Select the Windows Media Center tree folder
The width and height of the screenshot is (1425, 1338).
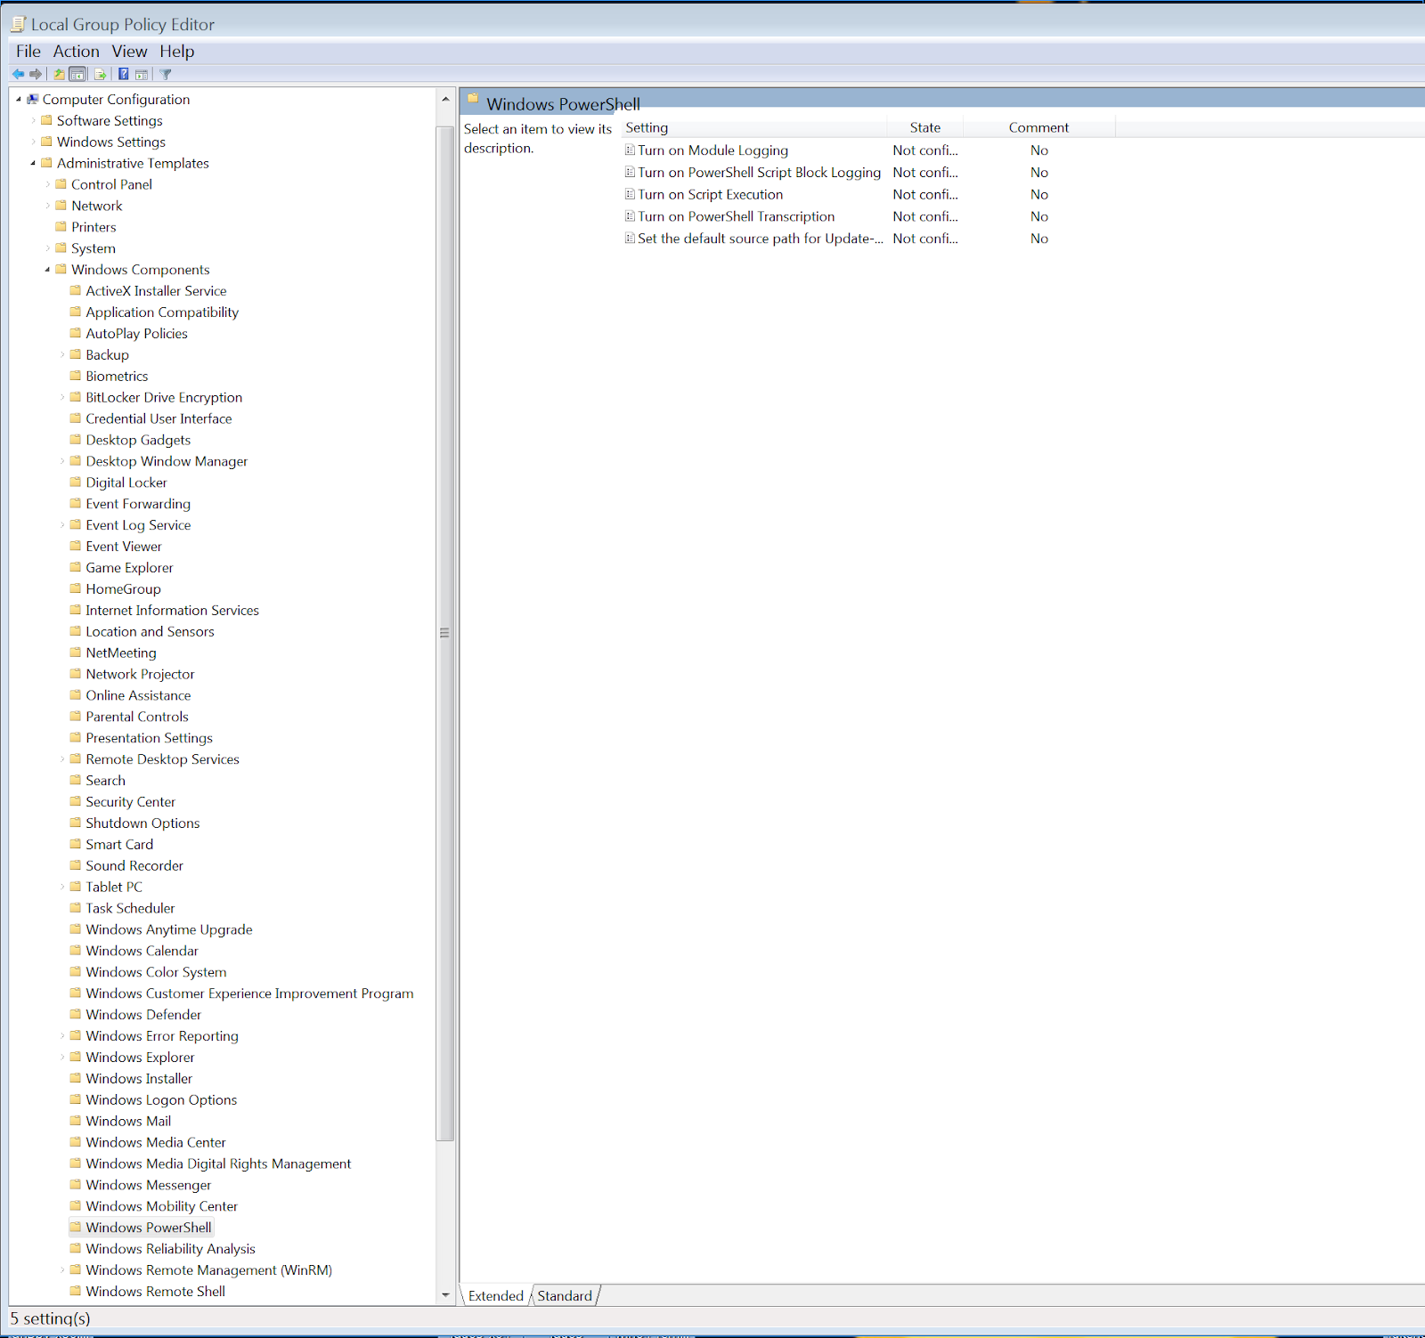(x=156, y=1142)
